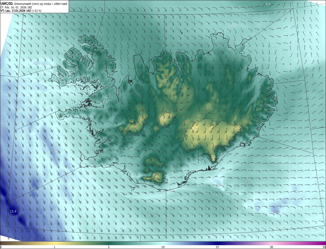Click the colorbar tick labeled 0

[1, 247]
